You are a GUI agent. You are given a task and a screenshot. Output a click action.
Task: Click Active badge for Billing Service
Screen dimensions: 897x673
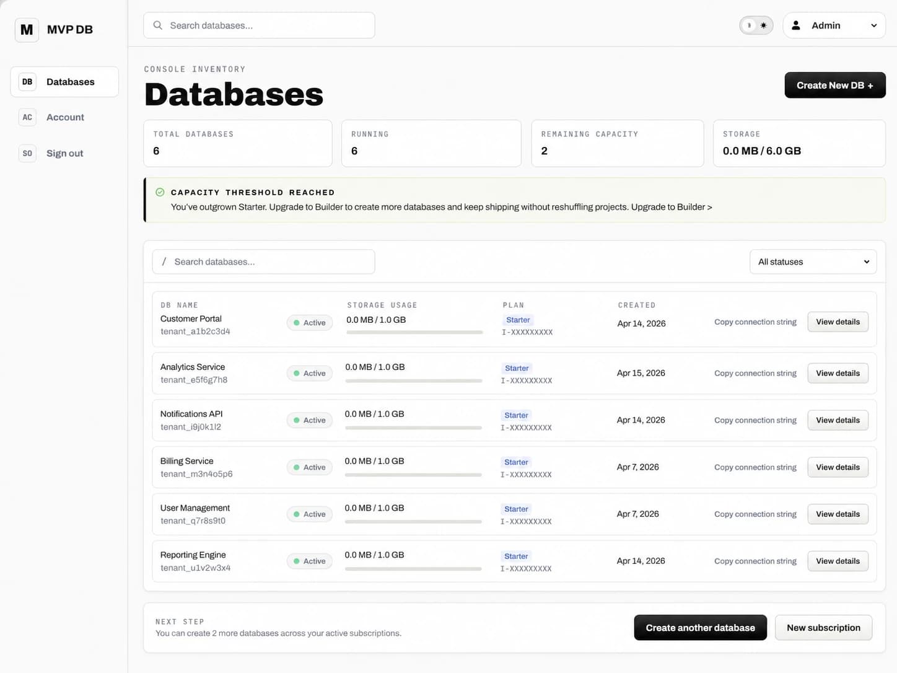[x=309, y=467]
